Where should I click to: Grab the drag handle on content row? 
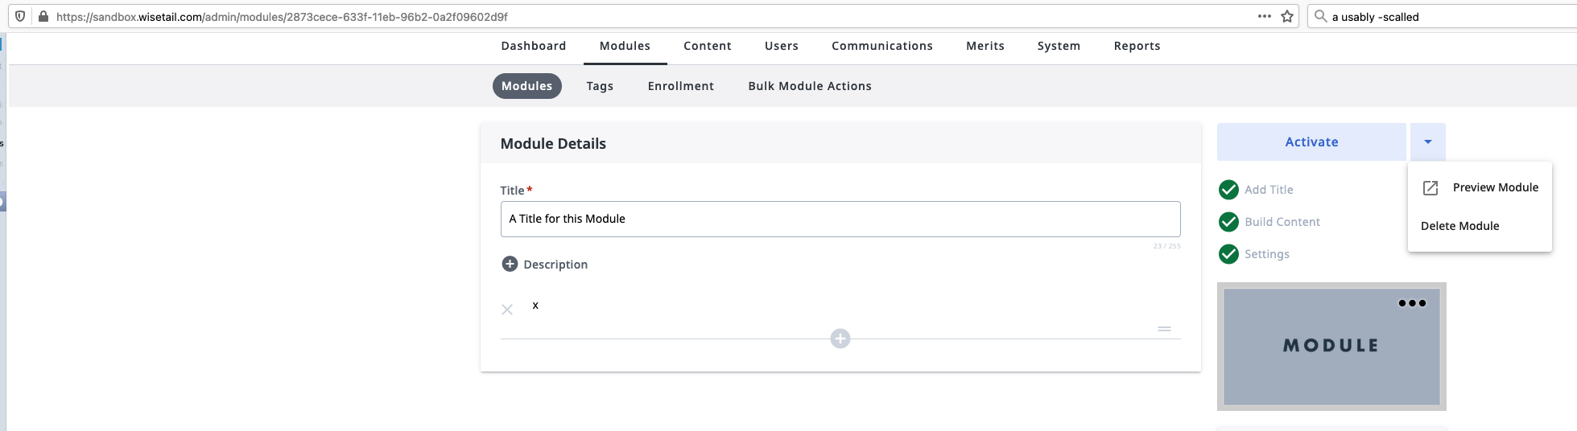(x=1164, y=329)
